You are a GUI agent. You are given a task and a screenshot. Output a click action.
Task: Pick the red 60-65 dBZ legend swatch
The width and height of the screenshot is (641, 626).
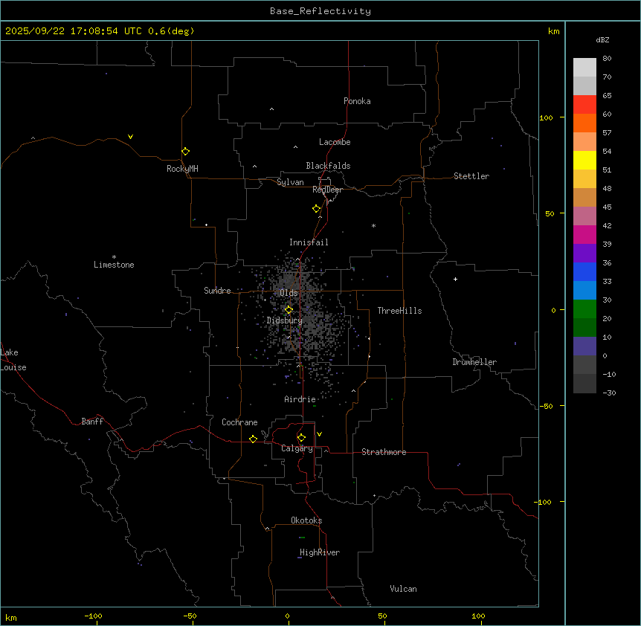click(584, 104)
